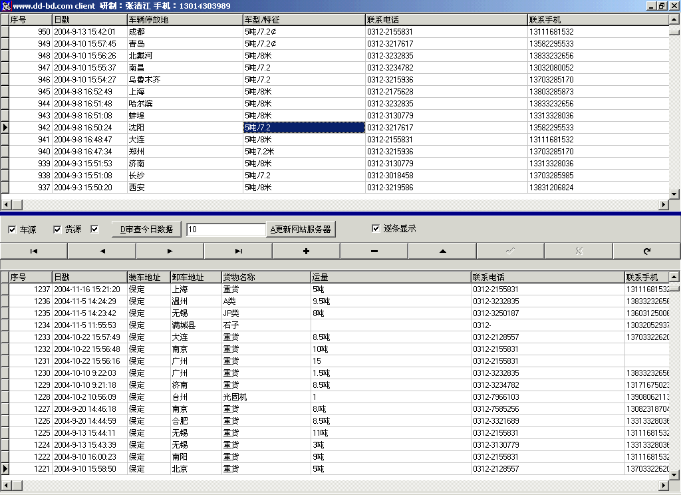Viewport: 681px width, 495px height.
Task: Click the edit record triangle button
Action: tap(442, 251)
